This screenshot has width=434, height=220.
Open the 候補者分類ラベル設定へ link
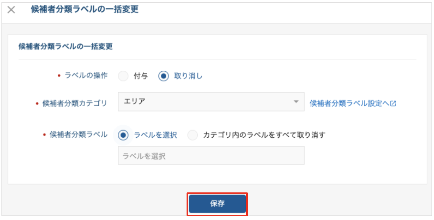349,103
